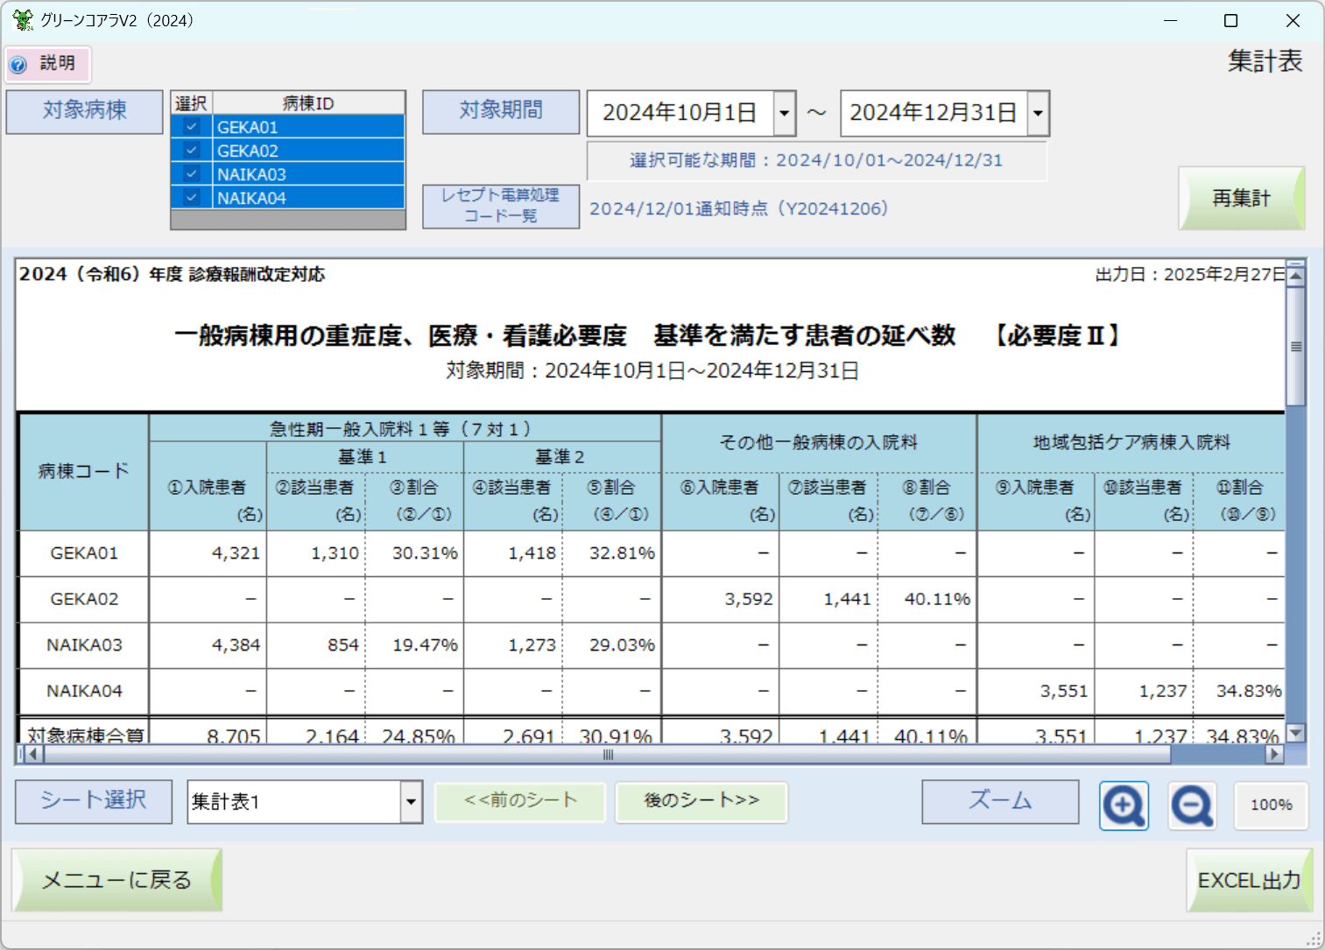Click the zoom in magnifier icon
This screenshot has width=1325, height=950.
(x=1124, y=805)
